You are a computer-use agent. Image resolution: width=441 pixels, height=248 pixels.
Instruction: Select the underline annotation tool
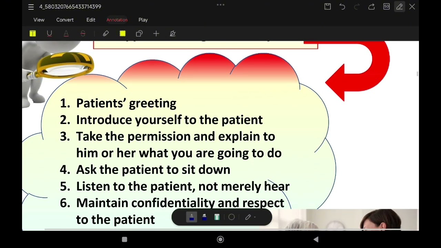[49, 33]
